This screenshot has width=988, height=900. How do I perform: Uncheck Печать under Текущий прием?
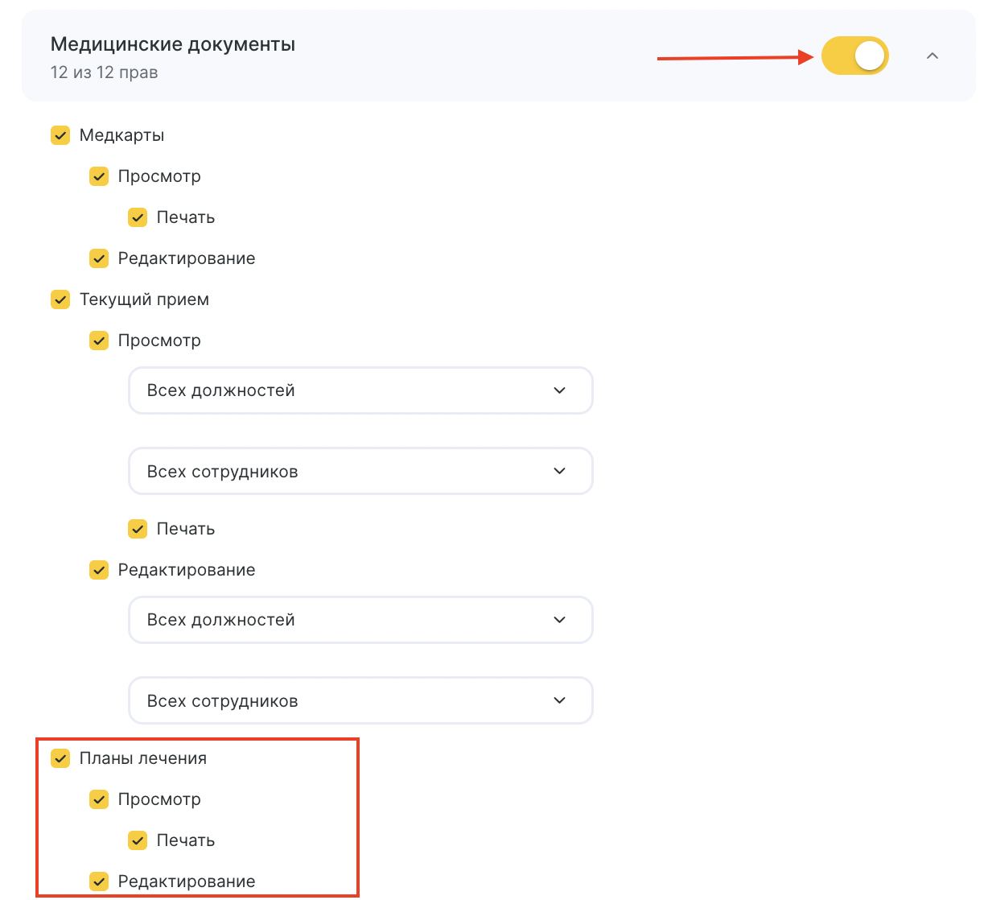tap(138, 529)
